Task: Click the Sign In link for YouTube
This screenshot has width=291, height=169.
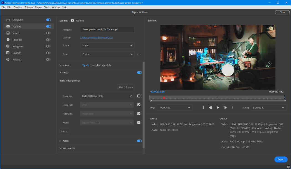Action: [86, 65]
